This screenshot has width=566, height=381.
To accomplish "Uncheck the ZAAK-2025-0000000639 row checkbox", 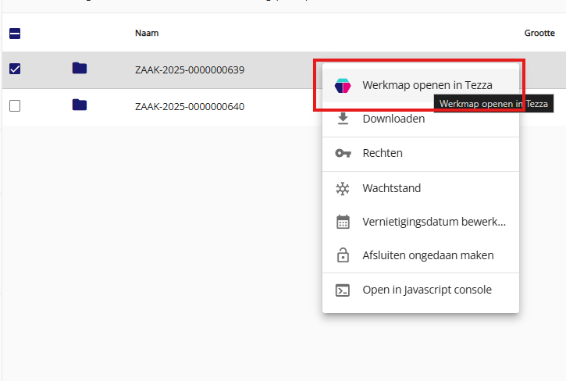I will pyautogui.click(x=15, y=69).
